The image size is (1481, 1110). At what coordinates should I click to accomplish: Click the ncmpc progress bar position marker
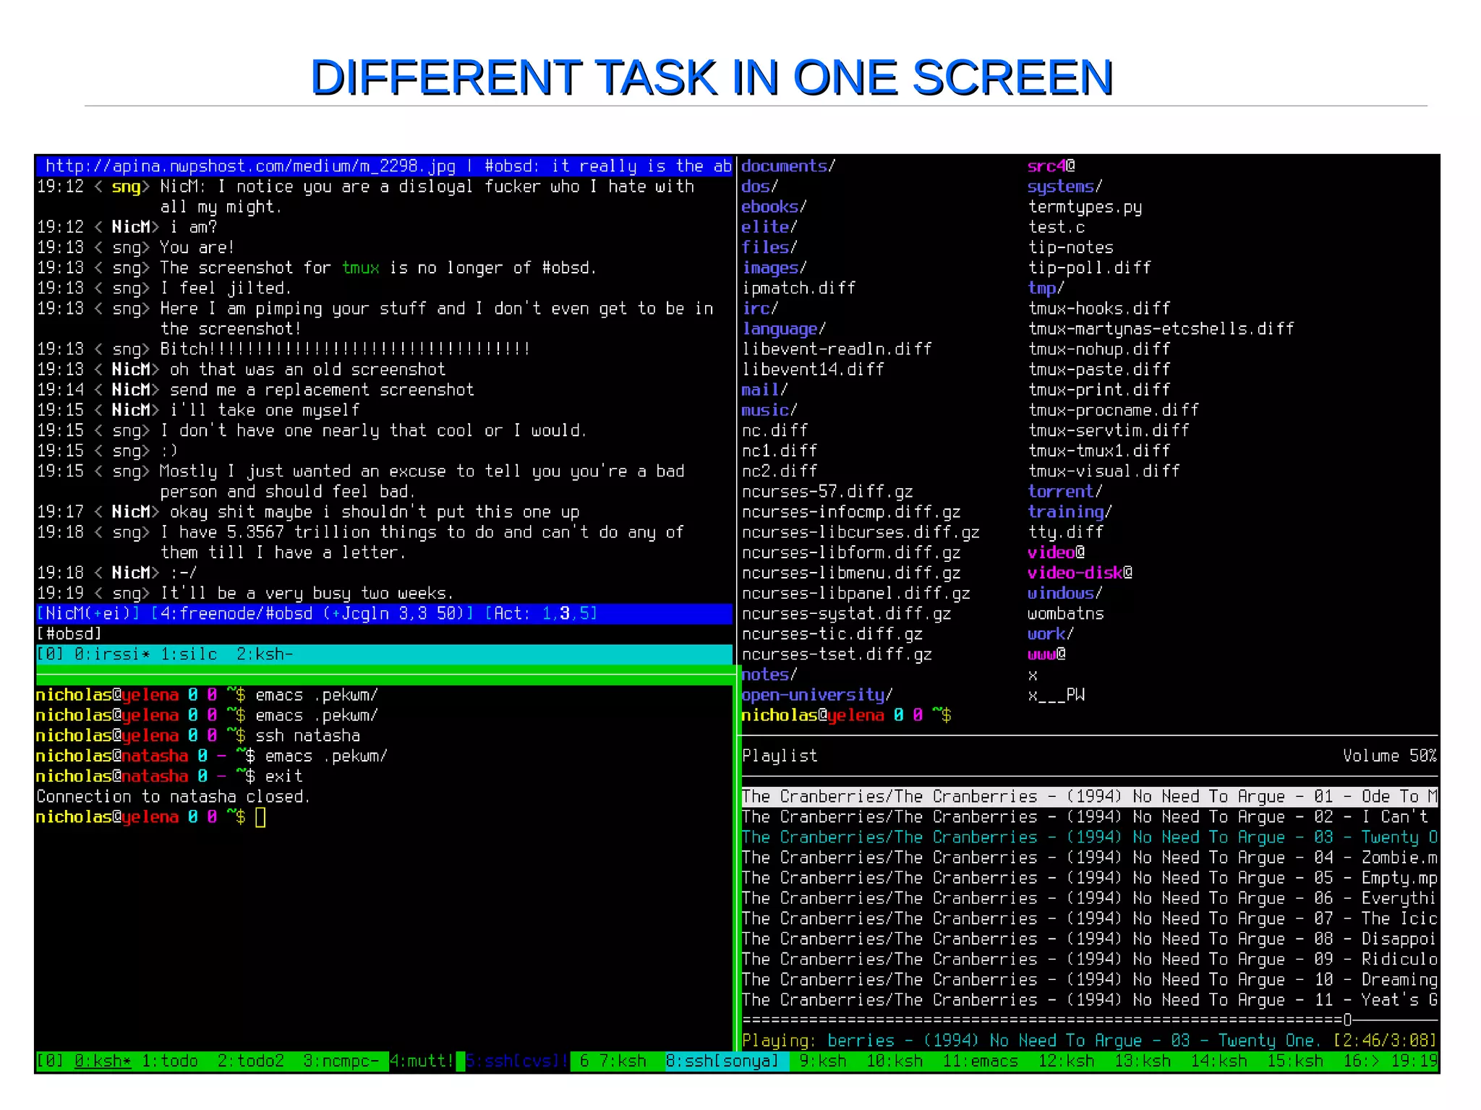pos(1347,1020)
